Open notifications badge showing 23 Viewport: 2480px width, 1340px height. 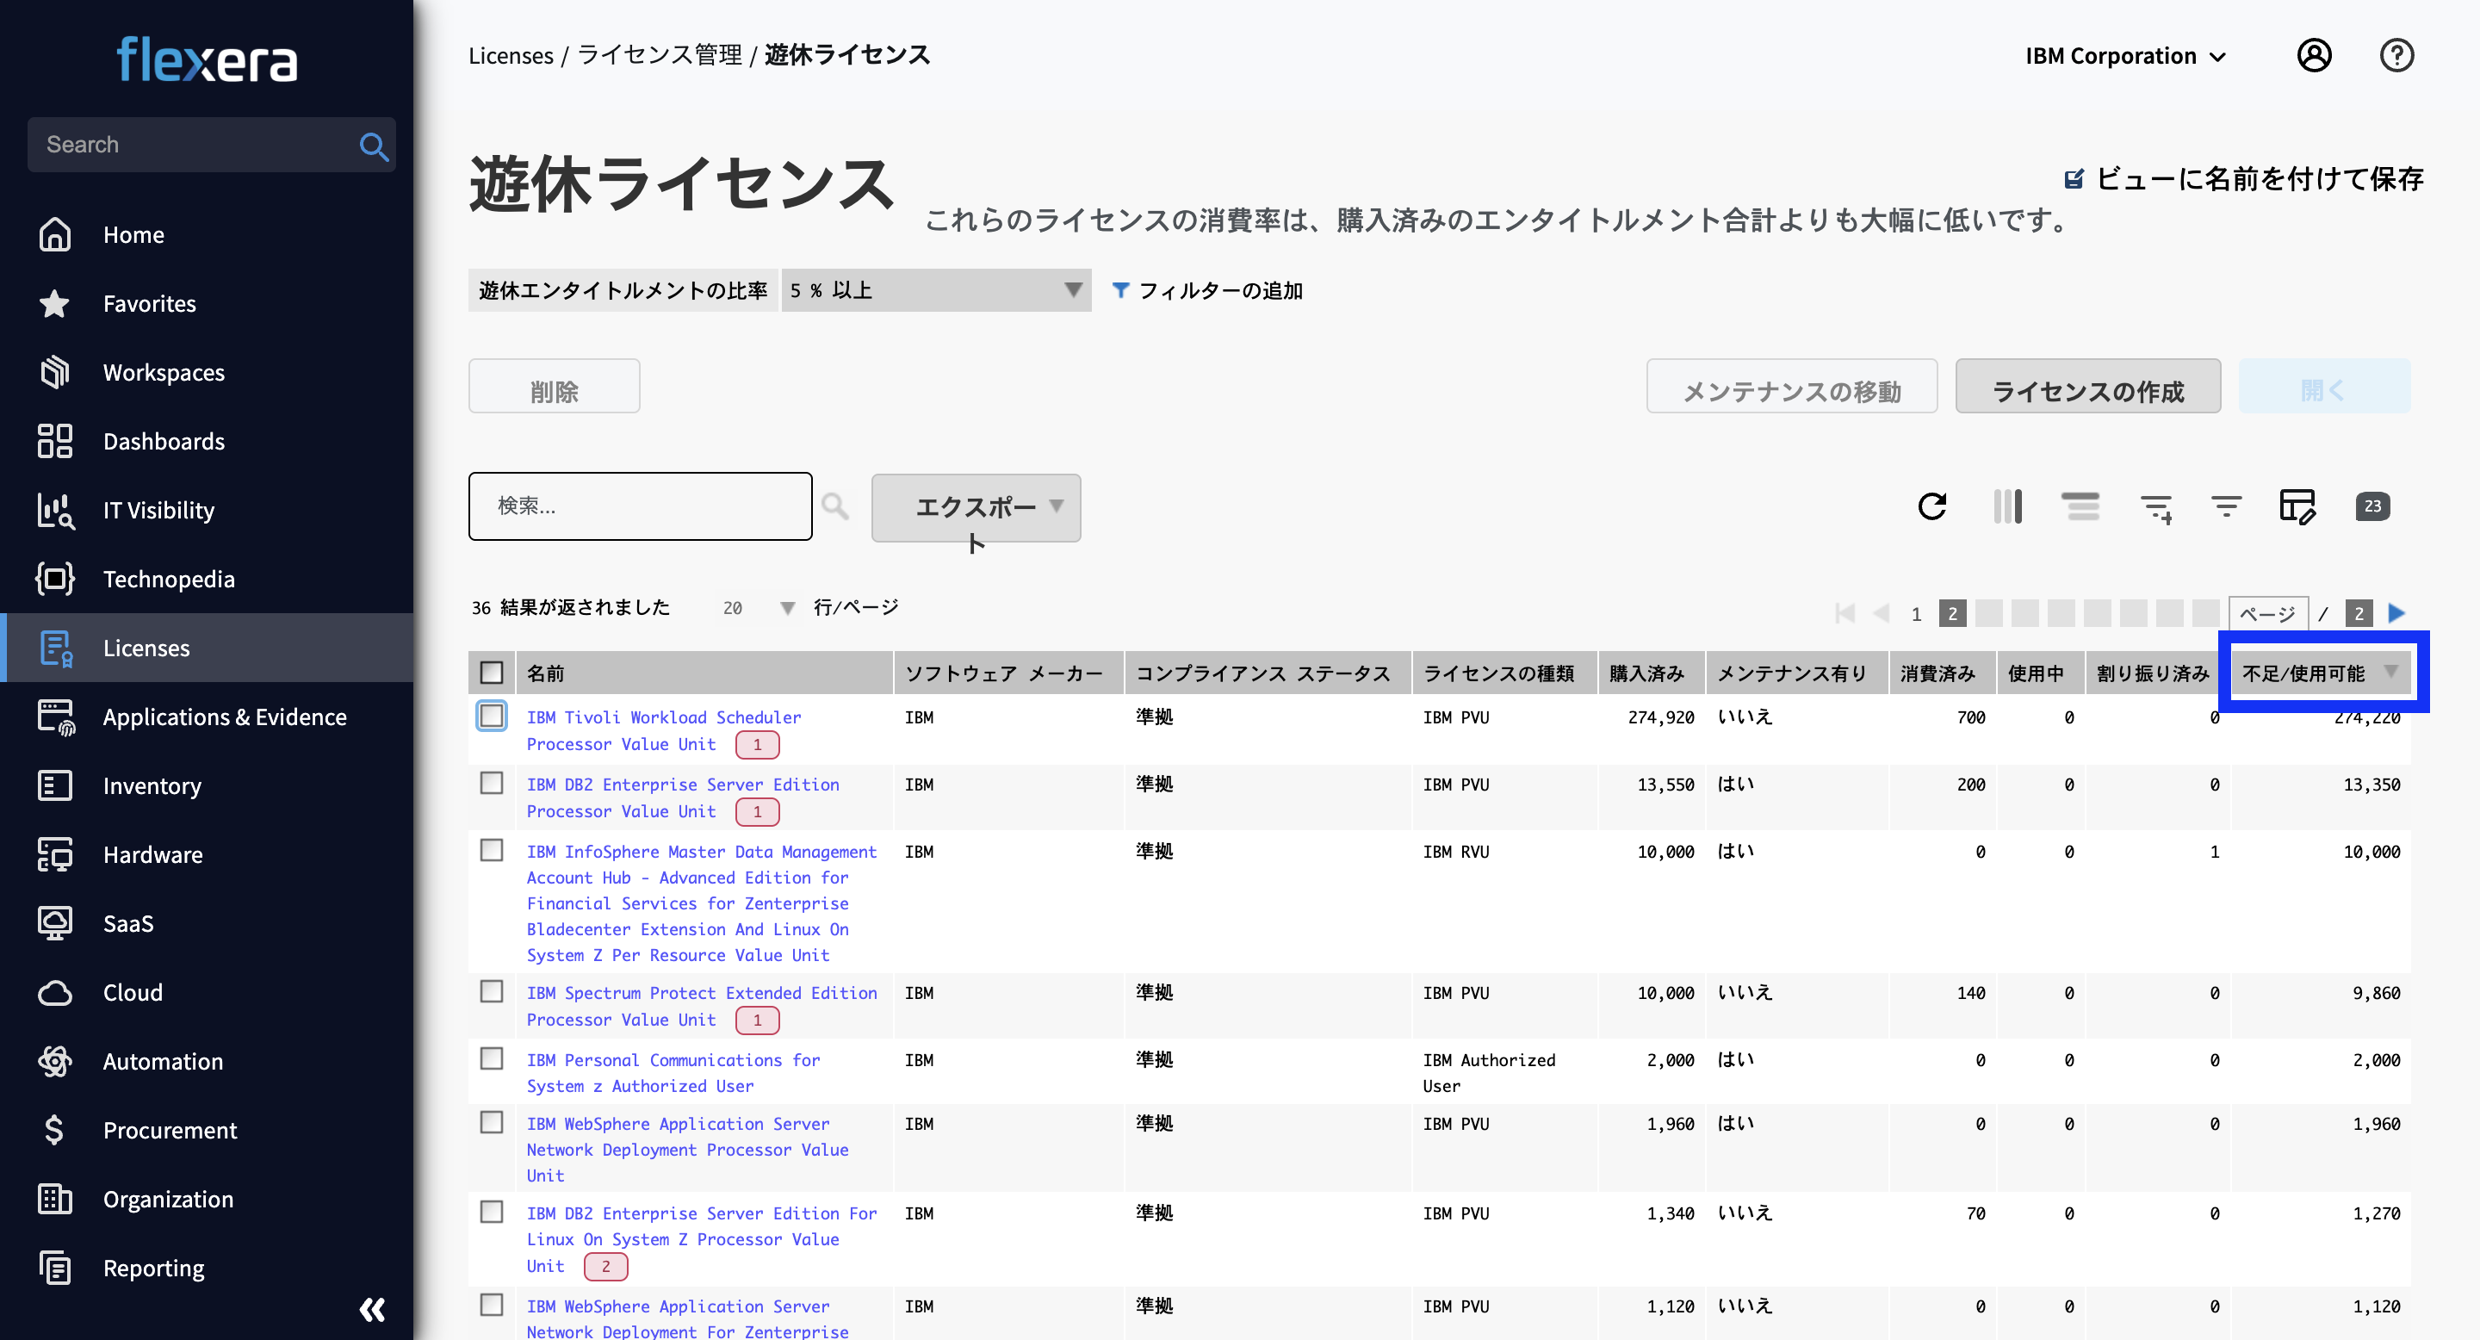click(x=2373, y=506)
